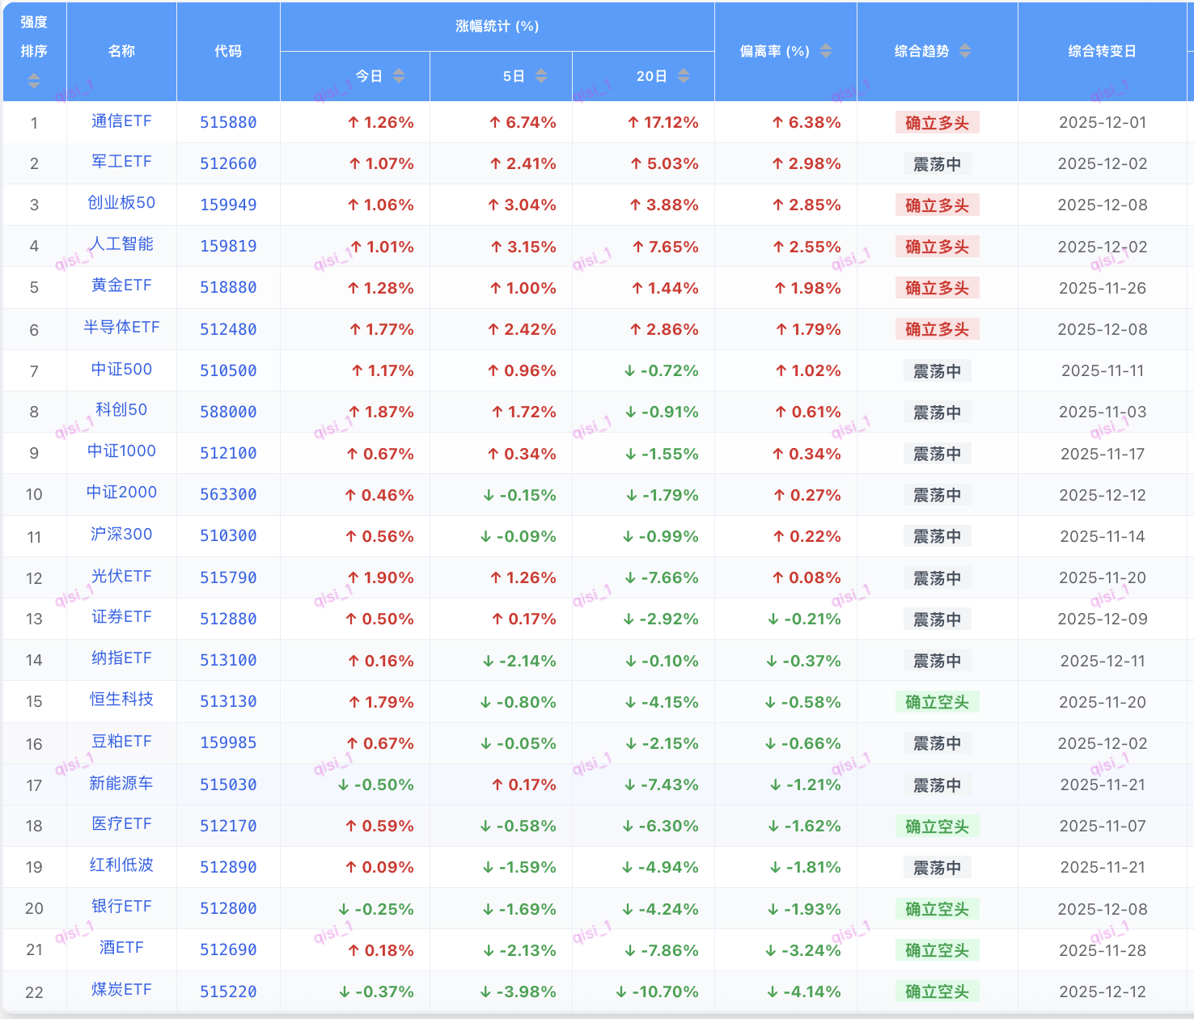The image size is (1194, 1019).
Task: Sort by the 20日 gain column
Action: pyautogui.click(x=684, y=76)
